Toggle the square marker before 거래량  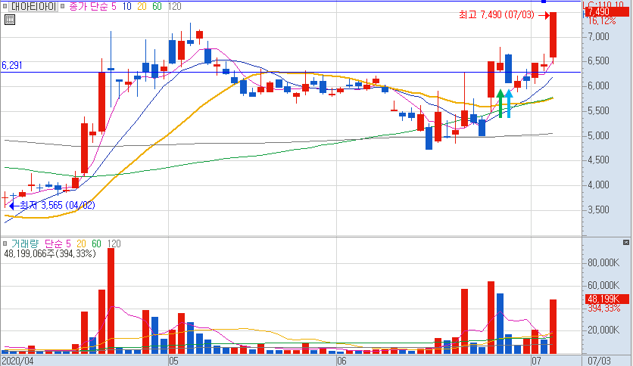click(5, 243)
